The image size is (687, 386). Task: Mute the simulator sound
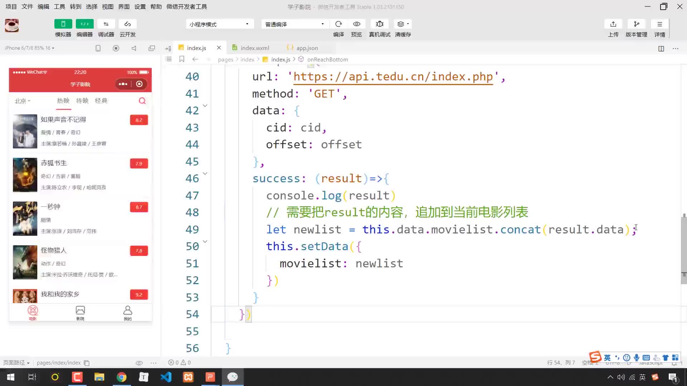pyautogui.click(x=134, y=48)
